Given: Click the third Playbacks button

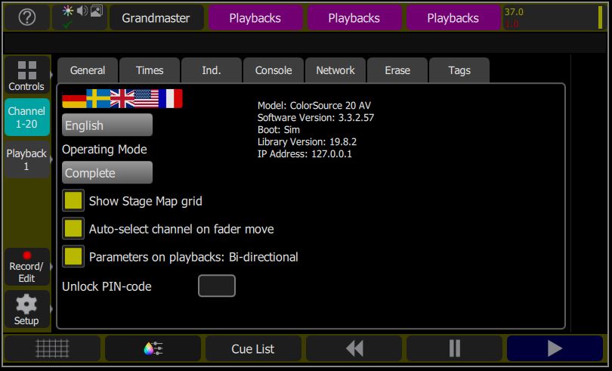Looking at the screenshot, I should (453, 18).
